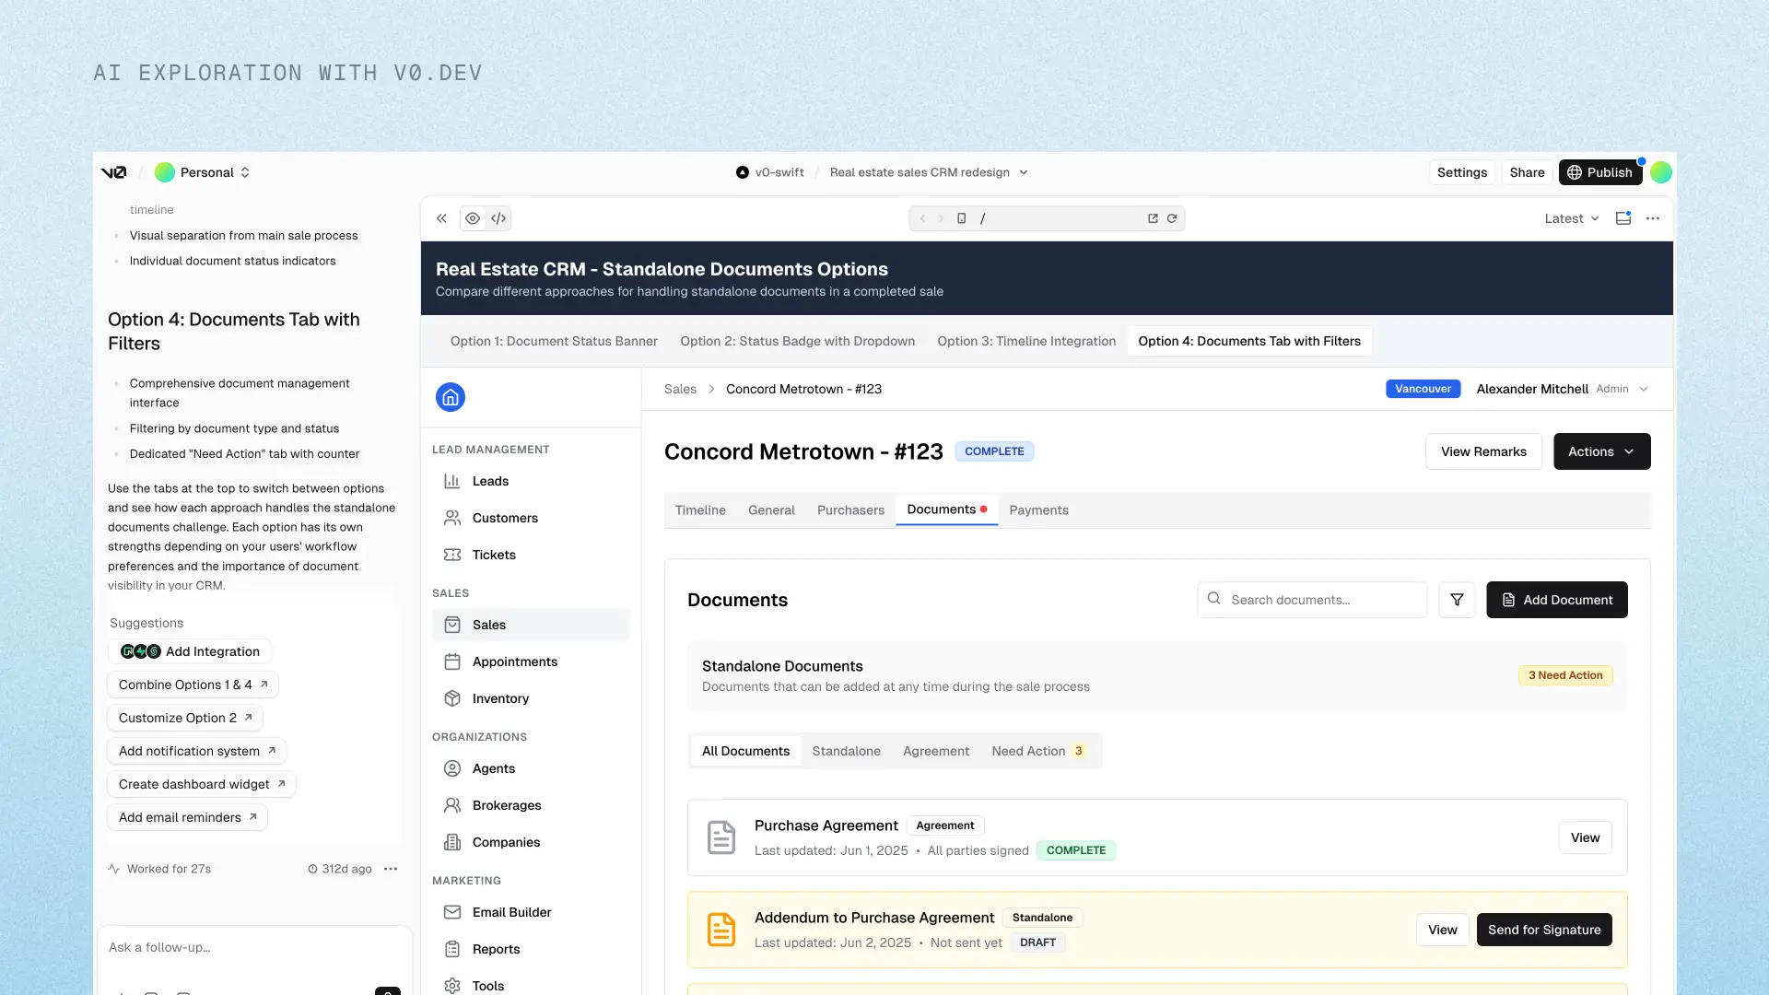Viewport: 1769px width, 995px height.
Task: Click the blue home logo icon
Action: tap(451, 397)
